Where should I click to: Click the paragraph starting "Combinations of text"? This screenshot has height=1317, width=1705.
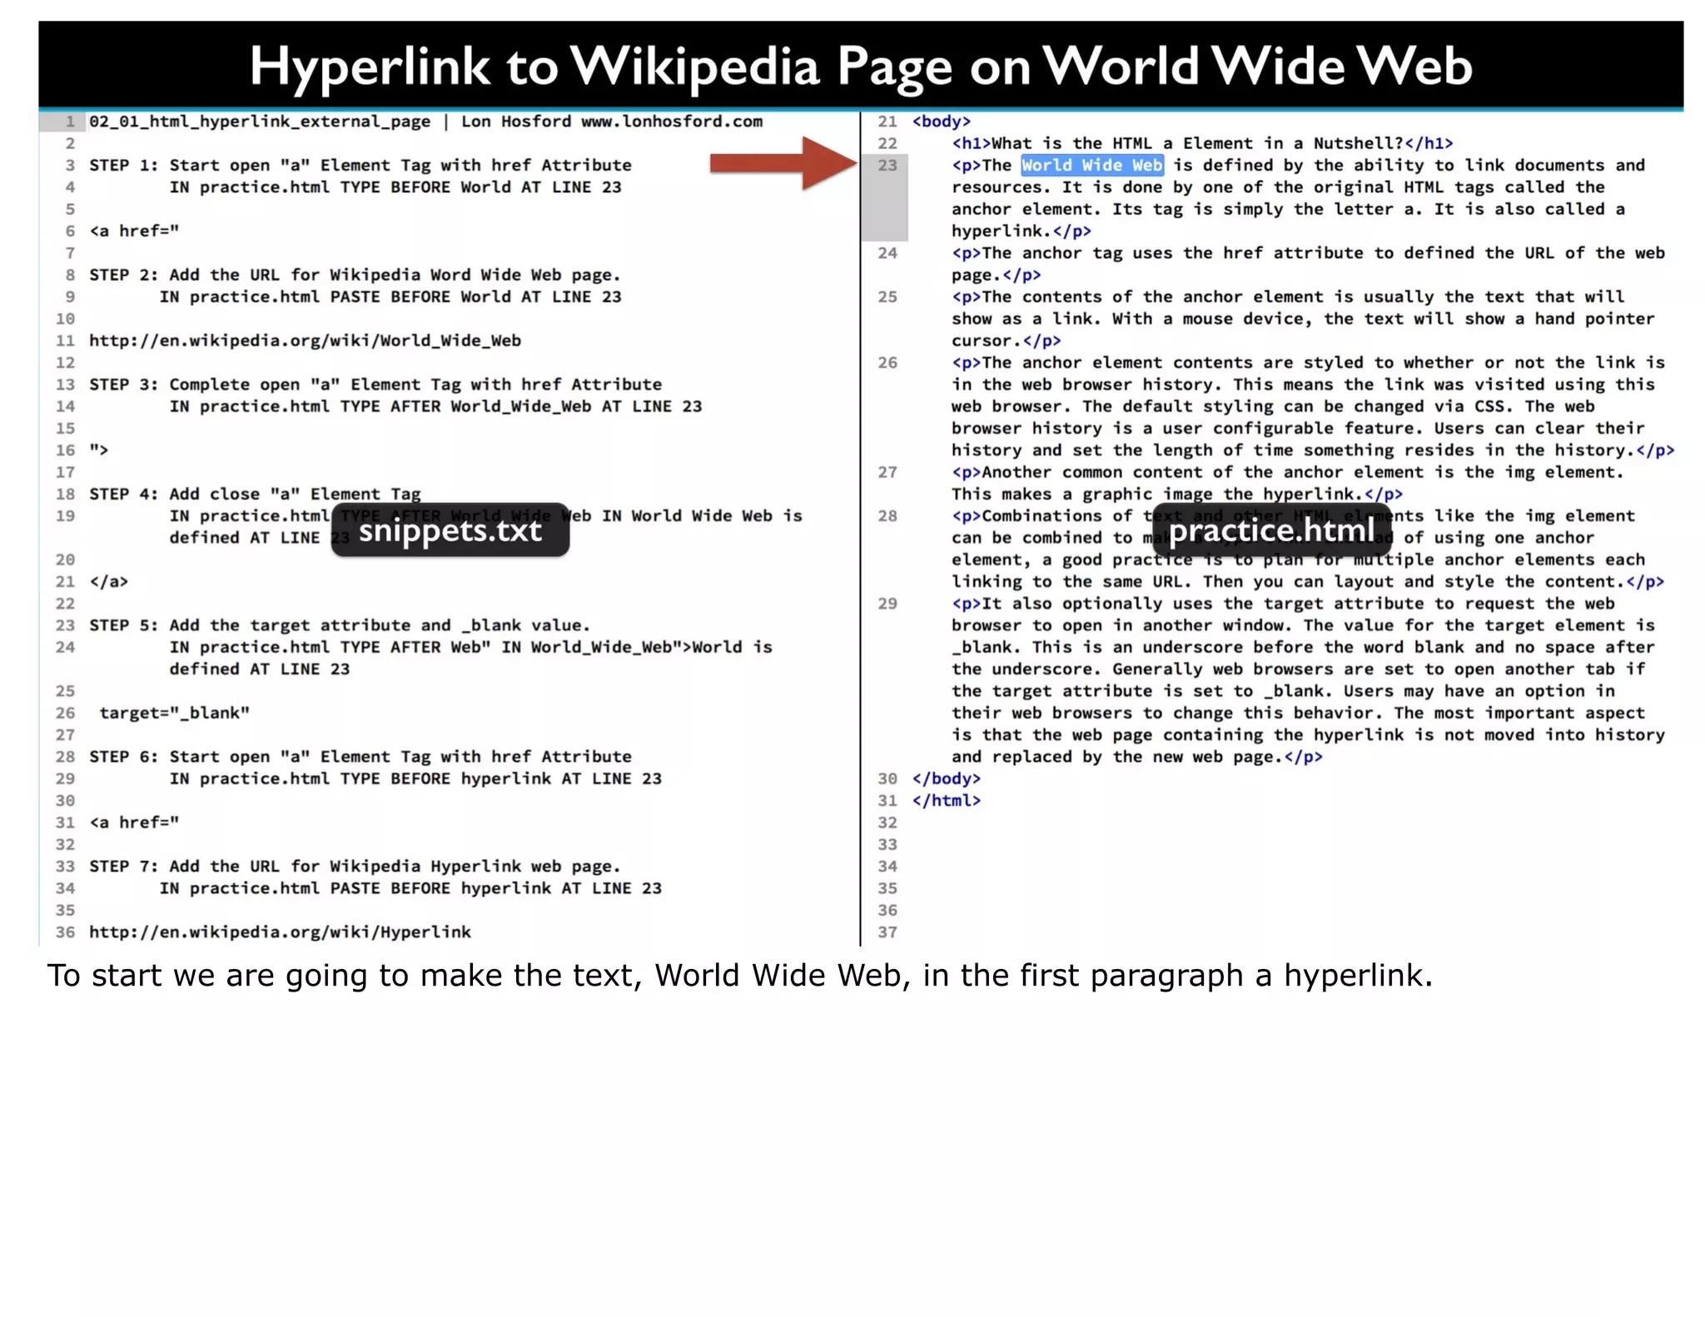1308,549
